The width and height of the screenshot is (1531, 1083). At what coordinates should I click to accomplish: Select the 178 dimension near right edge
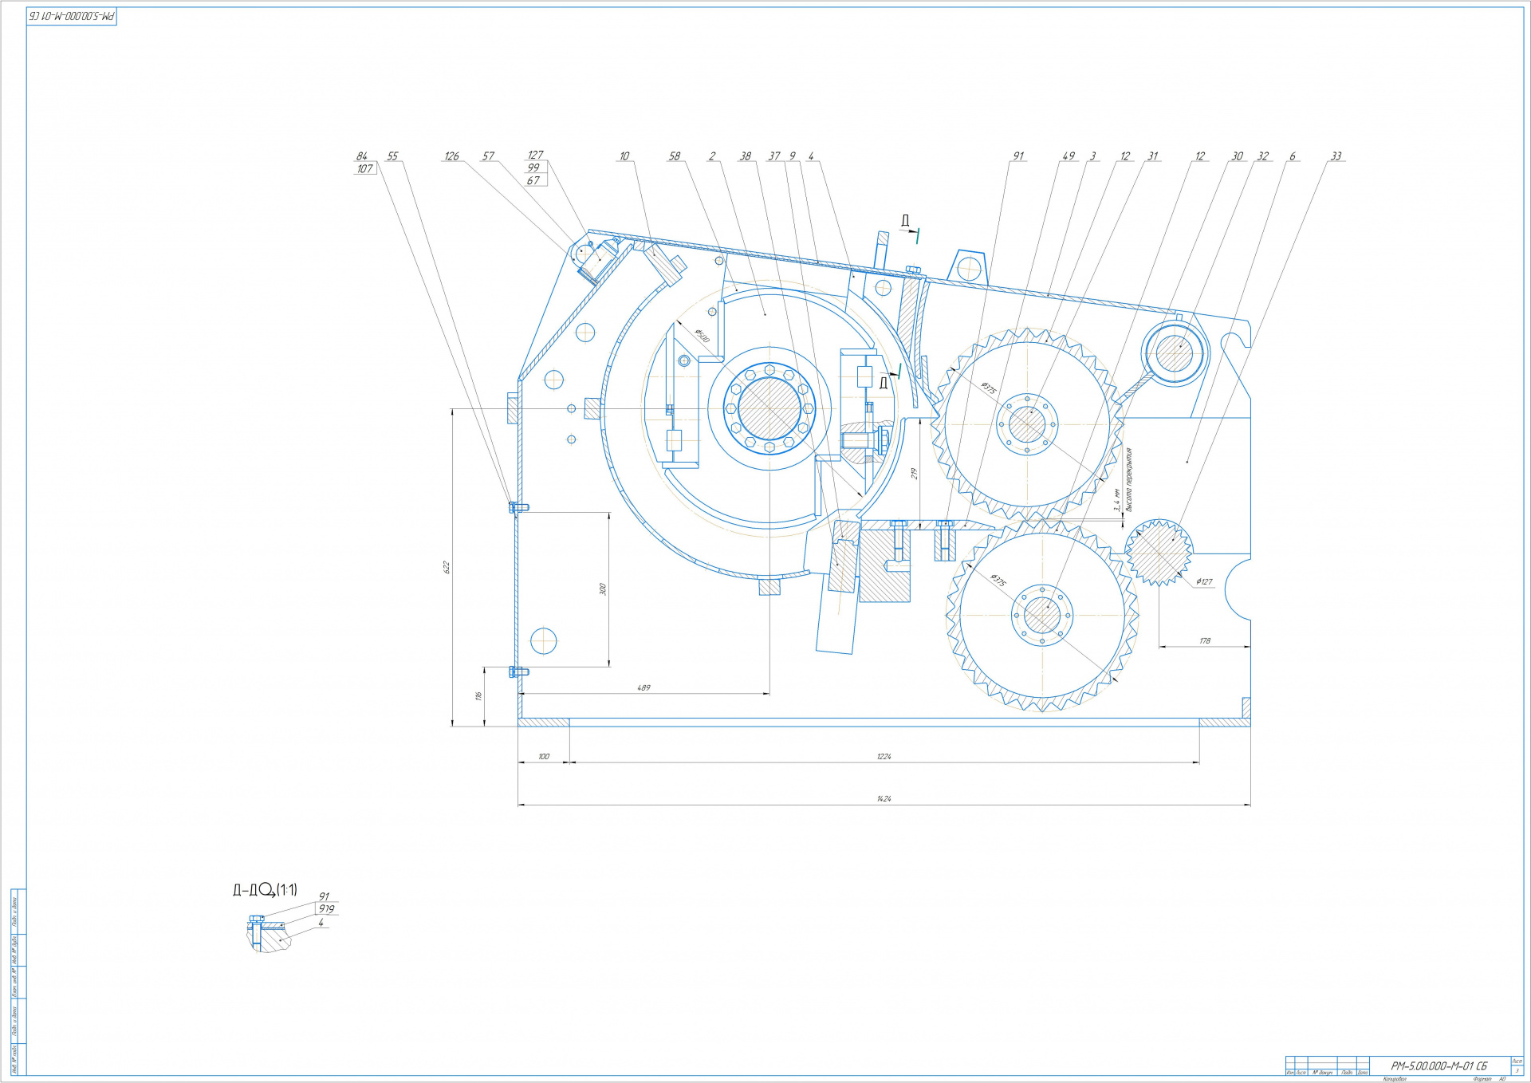tap(1204, 640)
